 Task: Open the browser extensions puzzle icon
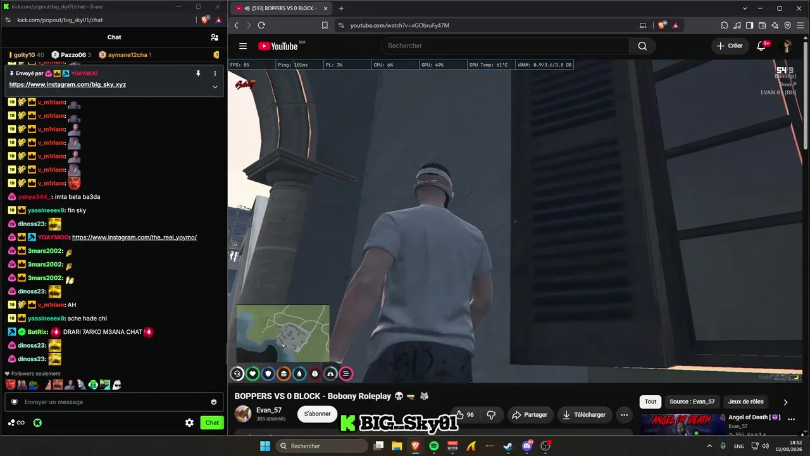(725, 25)
